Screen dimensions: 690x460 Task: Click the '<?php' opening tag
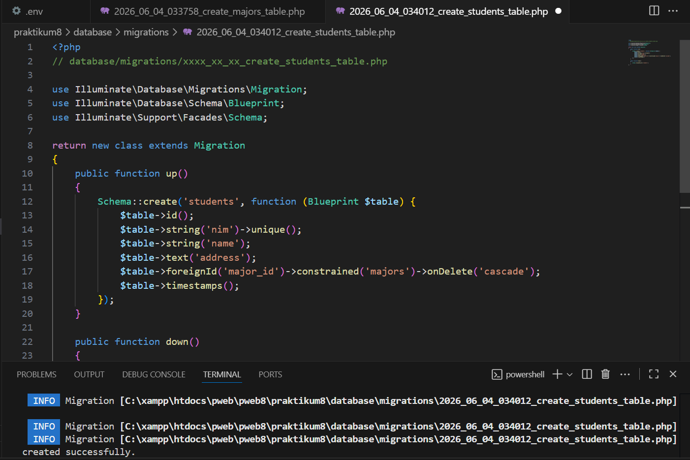(x=66, y=47)
